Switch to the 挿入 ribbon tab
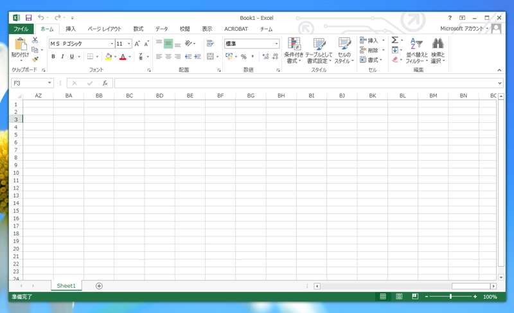Viewport: 514px width, 313px height. tap(71, 29)
